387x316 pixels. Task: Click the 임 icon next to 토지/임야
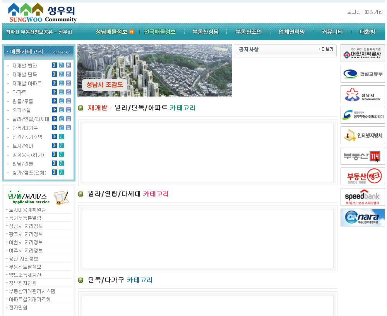[62, 145]
